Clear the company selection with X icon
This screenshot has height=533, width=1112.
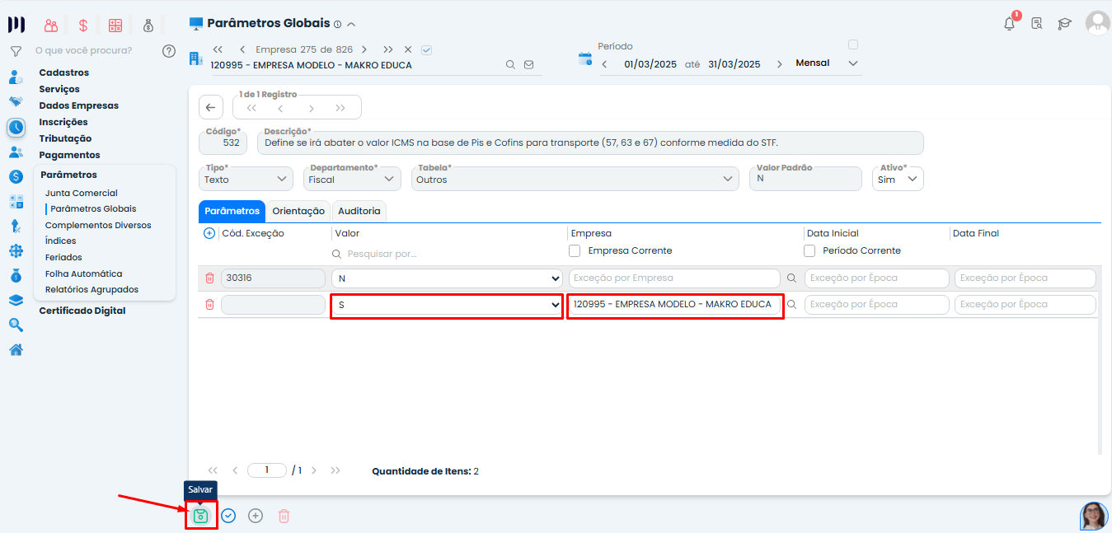(x=407, y=49)
